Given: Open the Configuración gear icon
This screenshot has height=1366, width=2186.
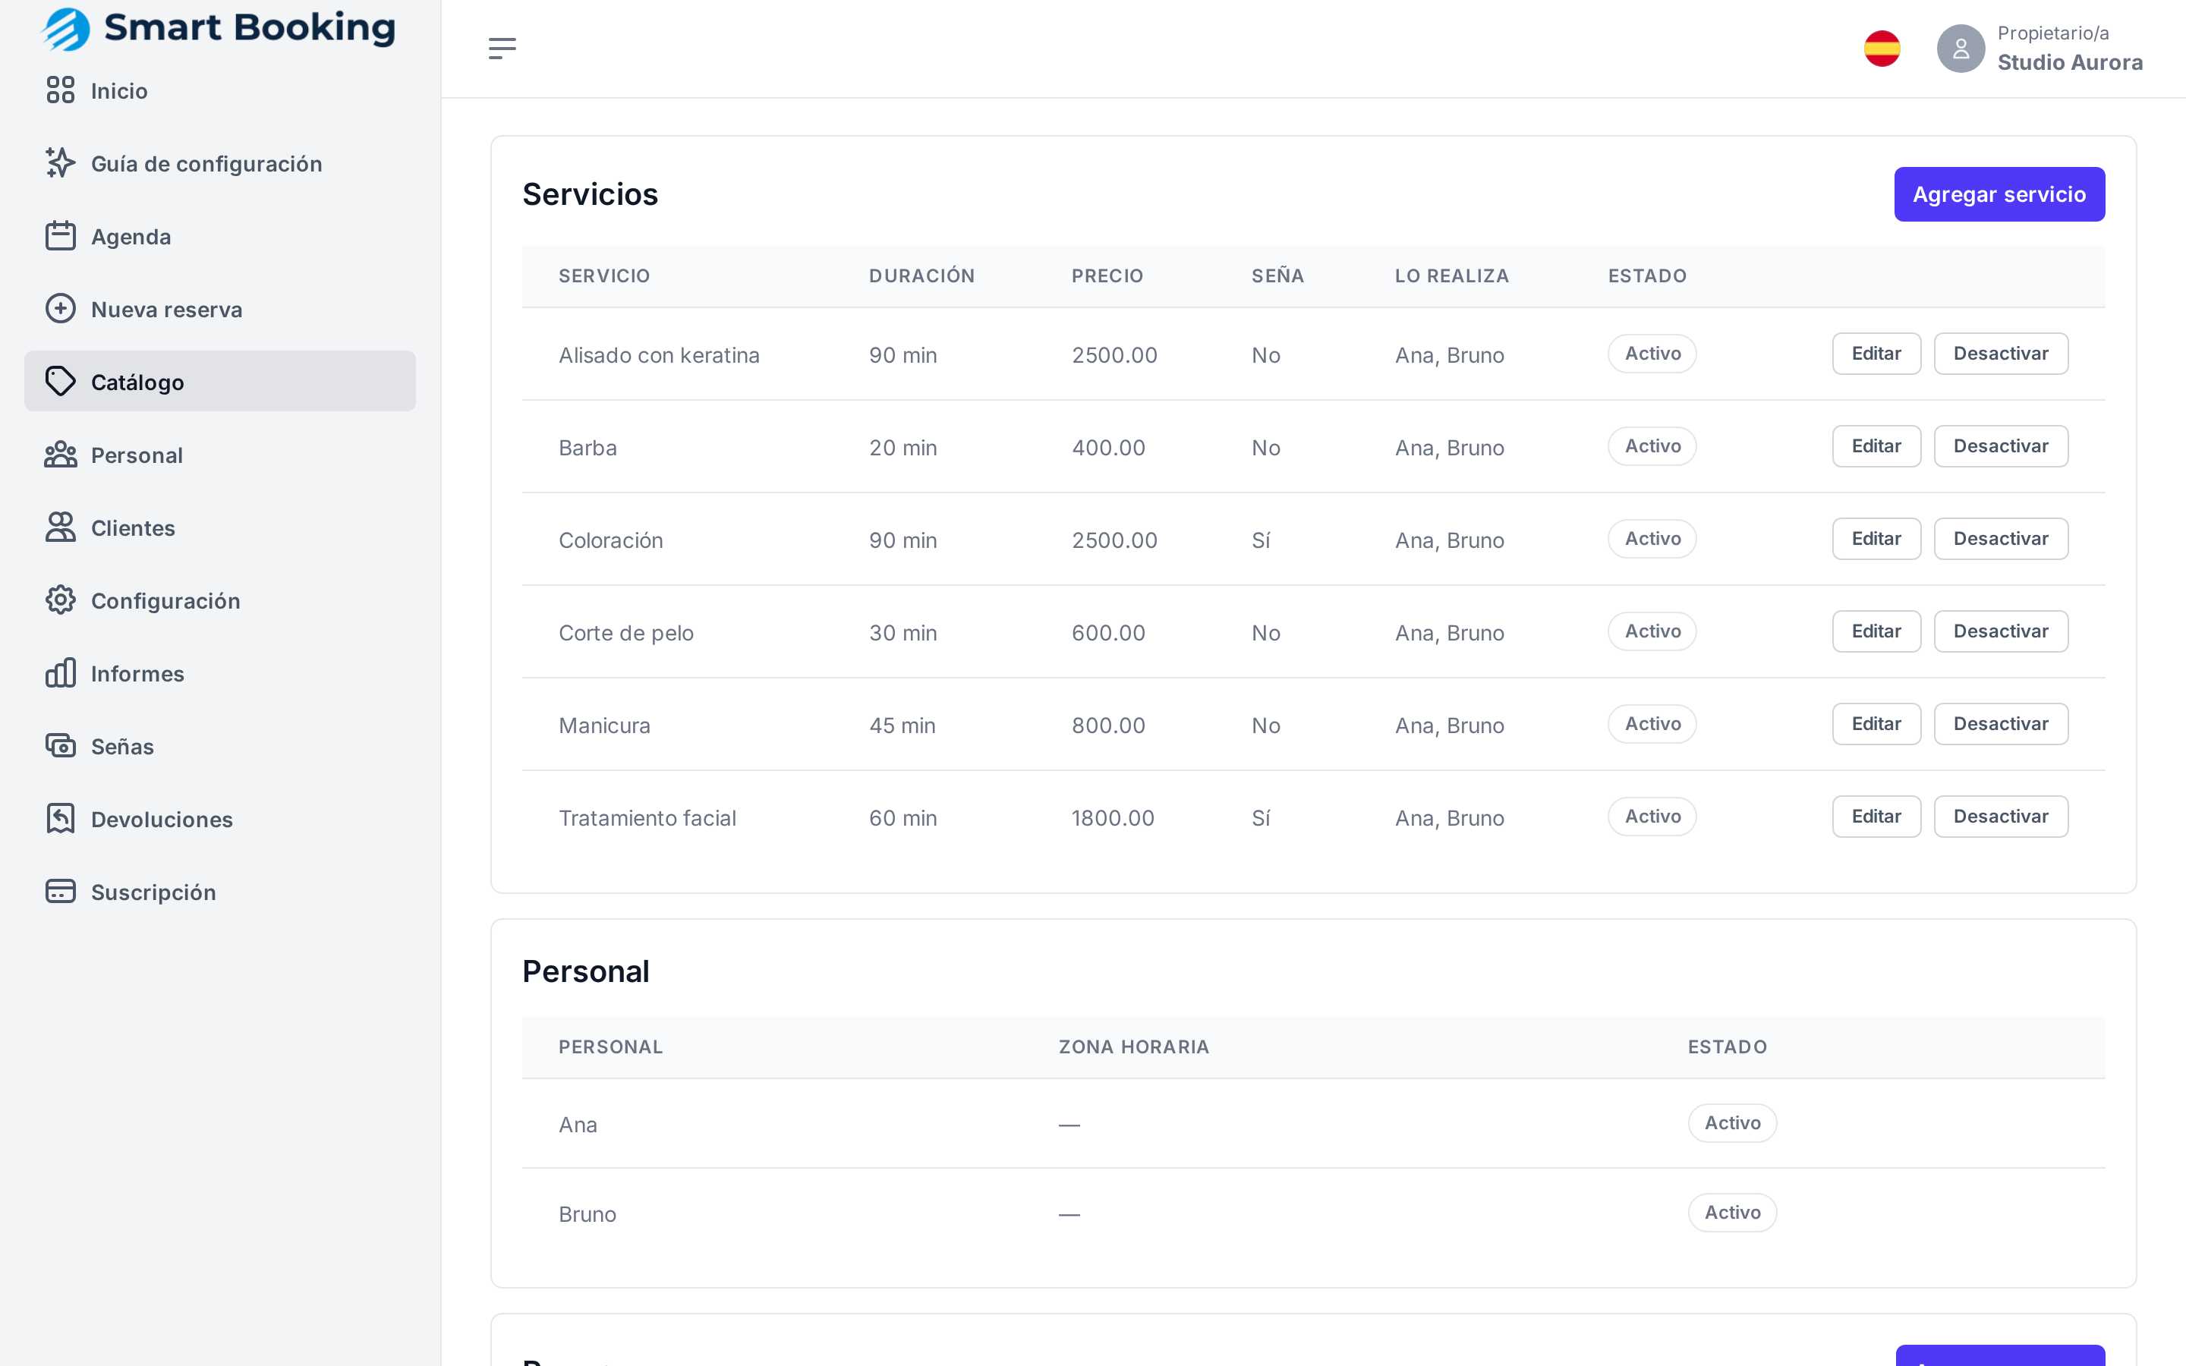Looking at the screenshot, I should tap(61, 600).
